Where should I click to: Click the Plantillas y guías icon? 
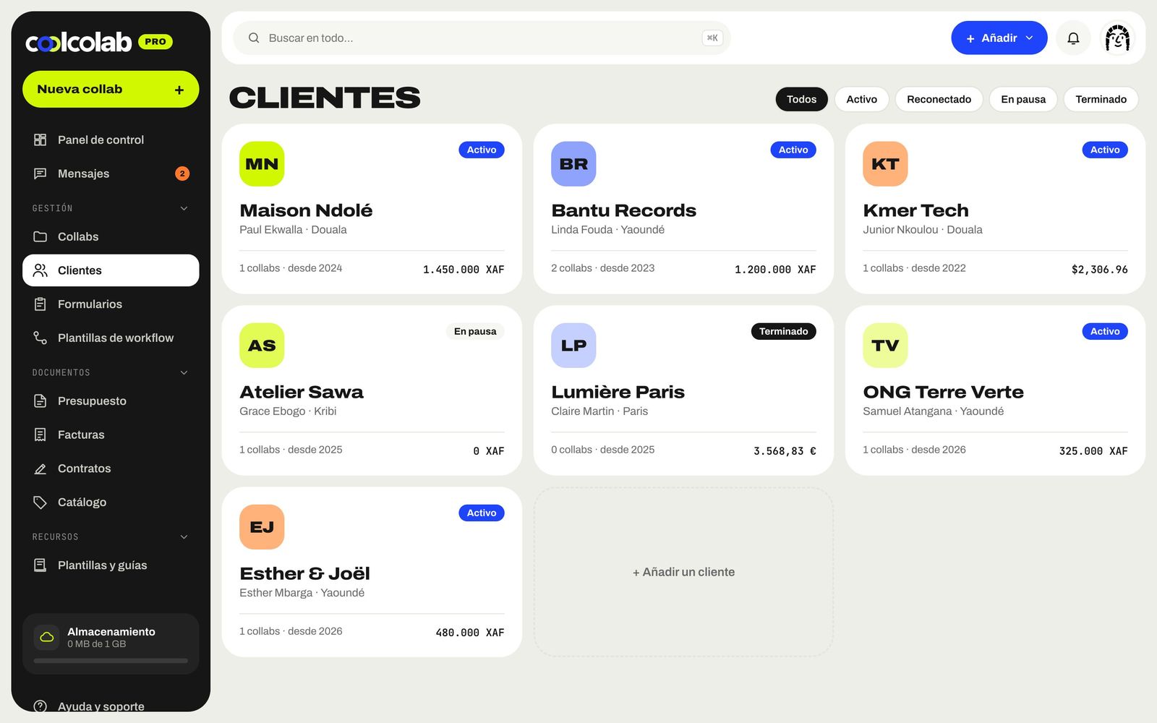40,565
